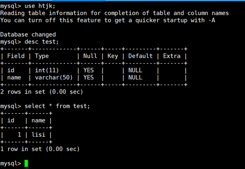
Task: Click the 'lisi' value in results
Action: click(x=38, y=135)
